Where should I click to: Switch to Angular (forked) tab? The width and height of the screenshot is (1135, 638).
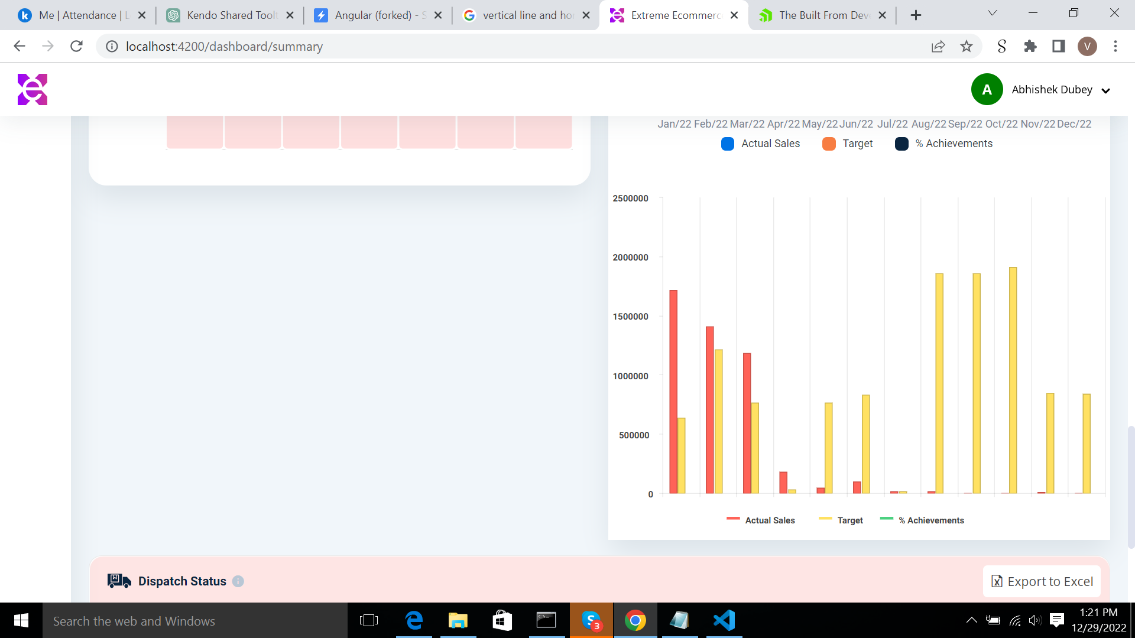tap(378, 15)
